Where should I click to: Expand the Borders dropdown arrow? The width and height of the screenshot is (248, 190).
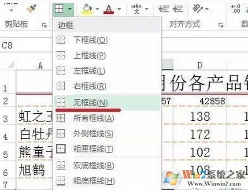[70, 9]
